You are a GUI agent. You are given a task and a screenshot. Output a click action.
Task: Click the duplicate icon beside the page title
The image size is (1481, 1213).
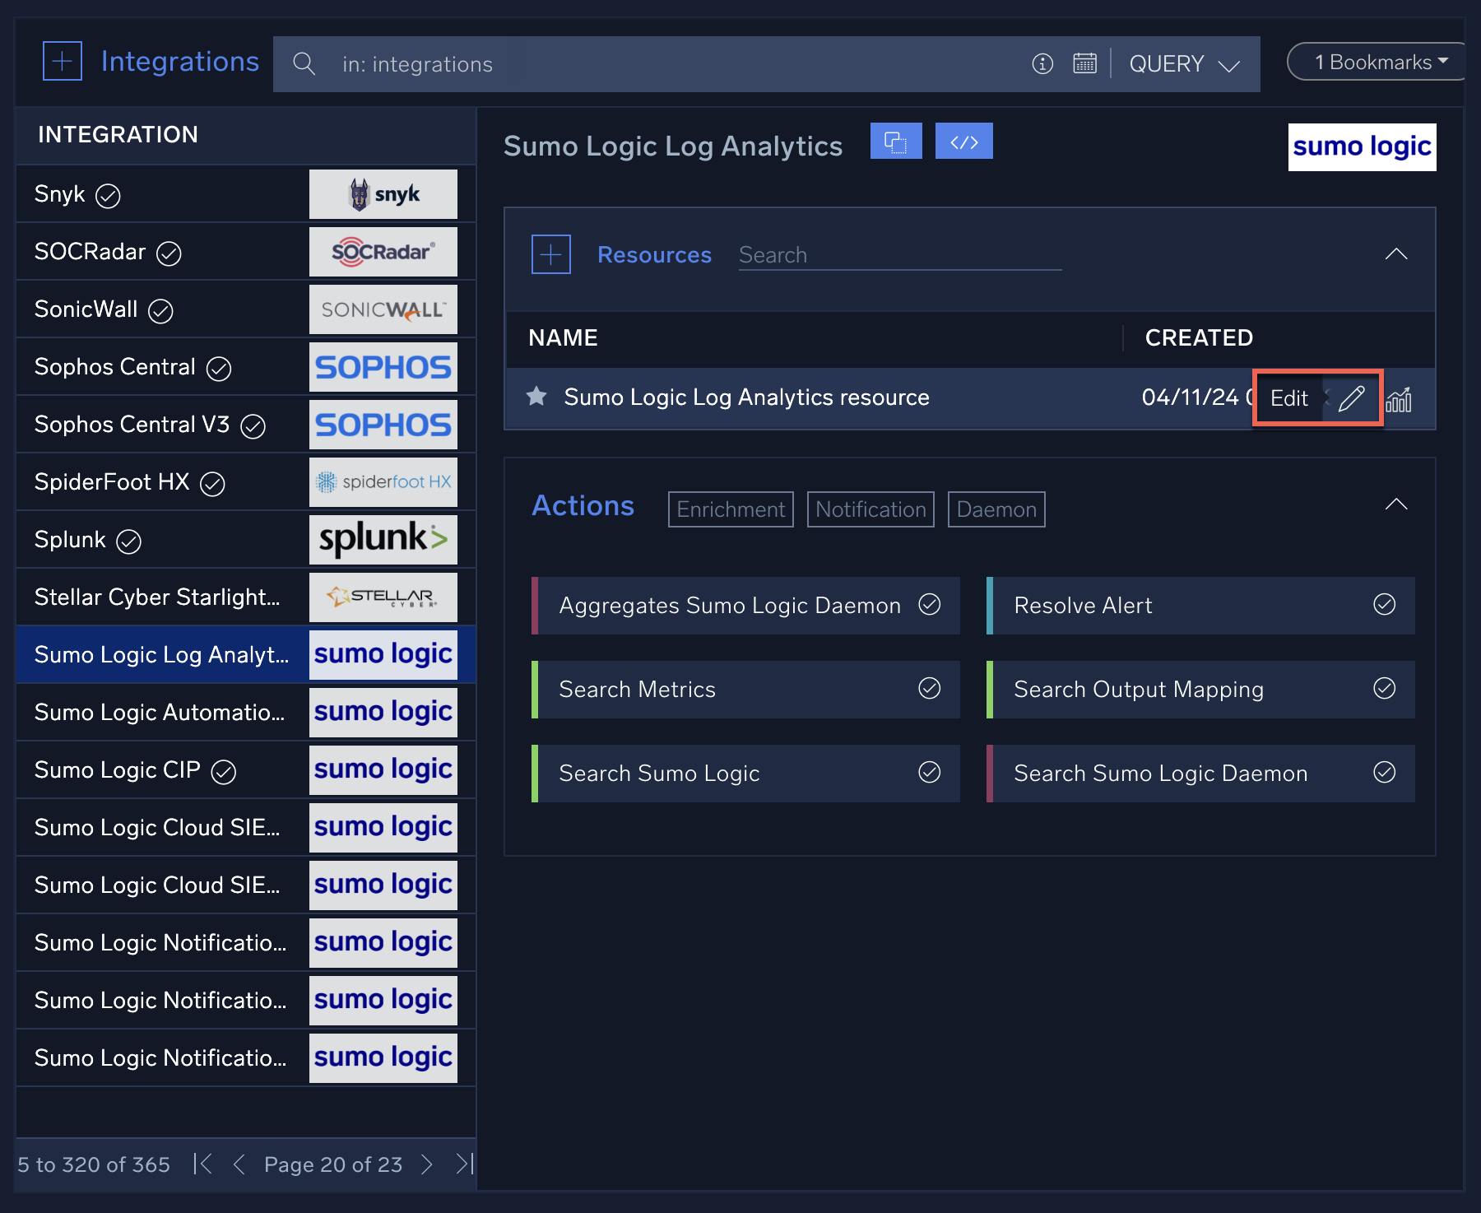click(x=896, y=141)
